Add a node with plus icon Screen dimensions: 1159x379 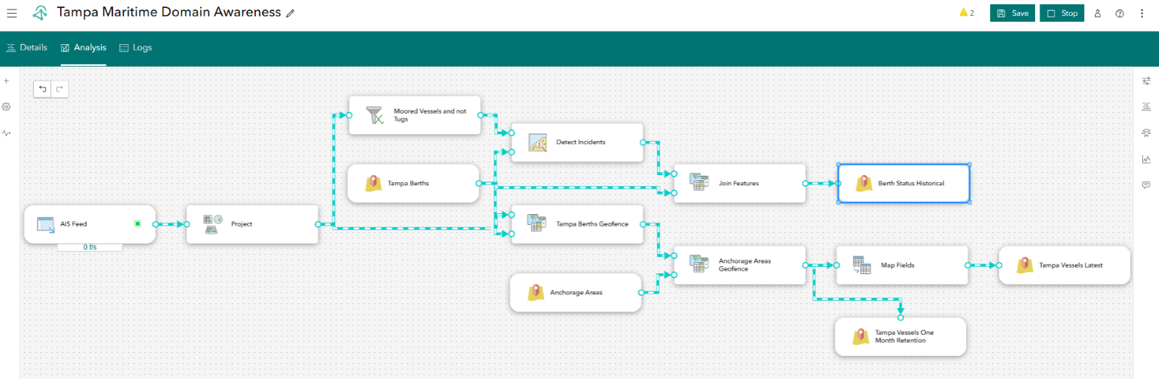[7, 81]
